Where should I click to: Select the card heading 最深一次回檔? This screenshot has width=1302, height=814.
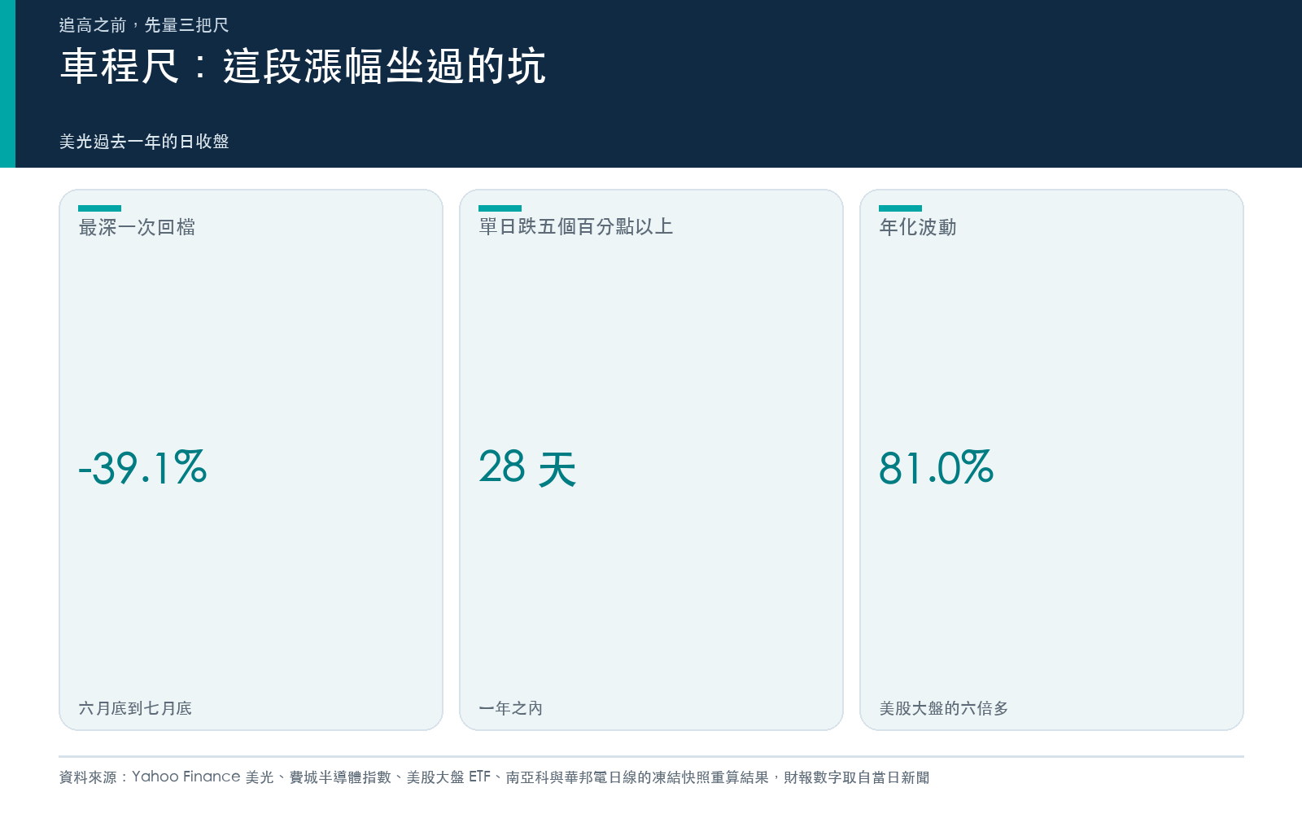137,227
